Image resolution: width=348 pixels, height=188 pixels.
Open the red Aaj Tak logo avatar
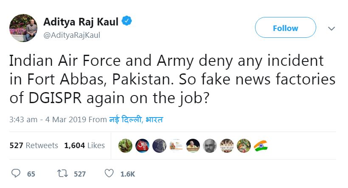click(142, 146)
